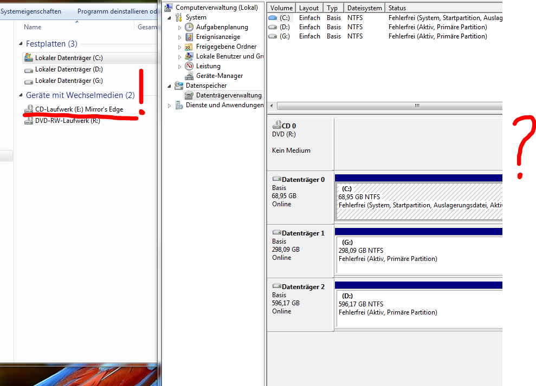Viewport: 536px width, 386px height.
Task: Click the horizontal scrollbar under volume list
Action: tap(385, 106)
